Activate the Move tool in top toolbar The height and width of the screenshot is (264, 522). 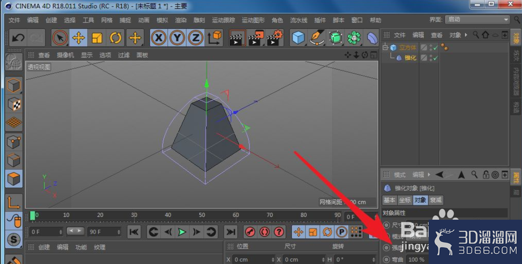click(x=78, y=38)
